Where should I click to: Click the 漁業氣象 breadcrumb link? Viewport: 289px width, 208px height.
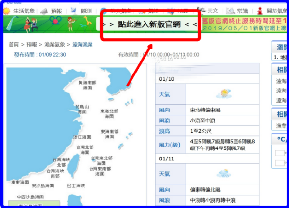[x=54, y=45]
